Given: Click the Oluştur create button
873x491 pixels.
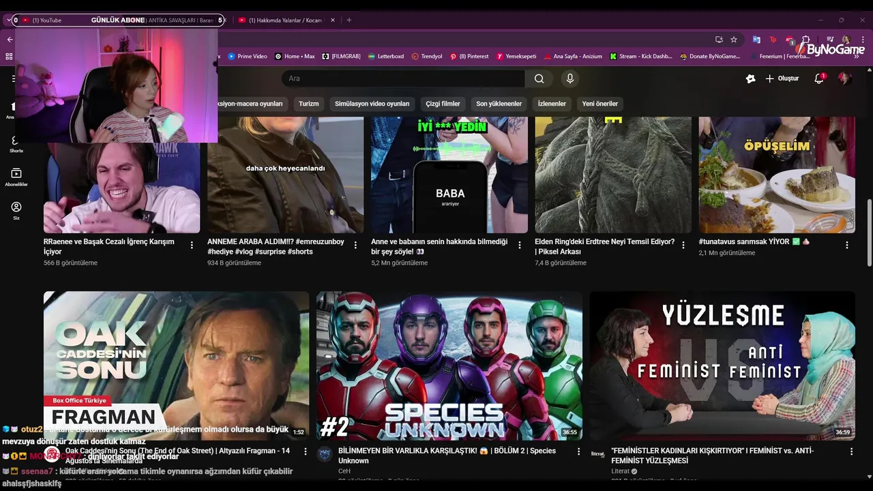Looking at the screenshot, I should (x=782, y=78).
